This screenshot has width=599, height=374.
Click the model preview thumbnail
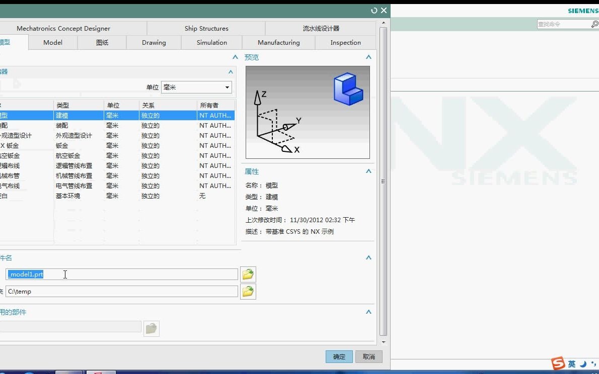[x=308, y=112]
